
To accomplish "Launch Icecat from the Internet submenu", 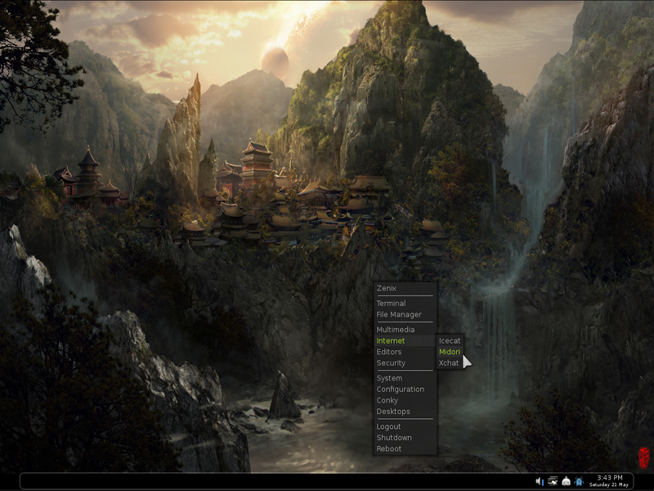I will (450, 340).
